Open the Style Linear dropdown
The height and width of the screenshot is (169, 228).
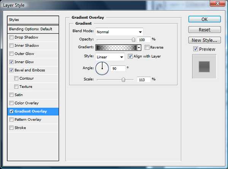(110, 57)
